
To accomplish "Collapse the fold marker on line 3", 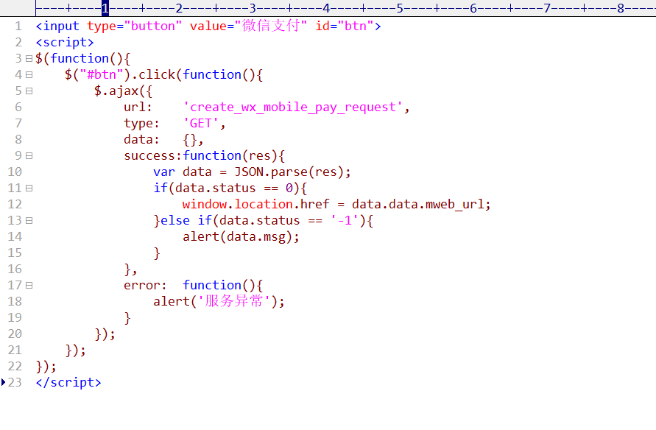I will click(x=29, y=59).
